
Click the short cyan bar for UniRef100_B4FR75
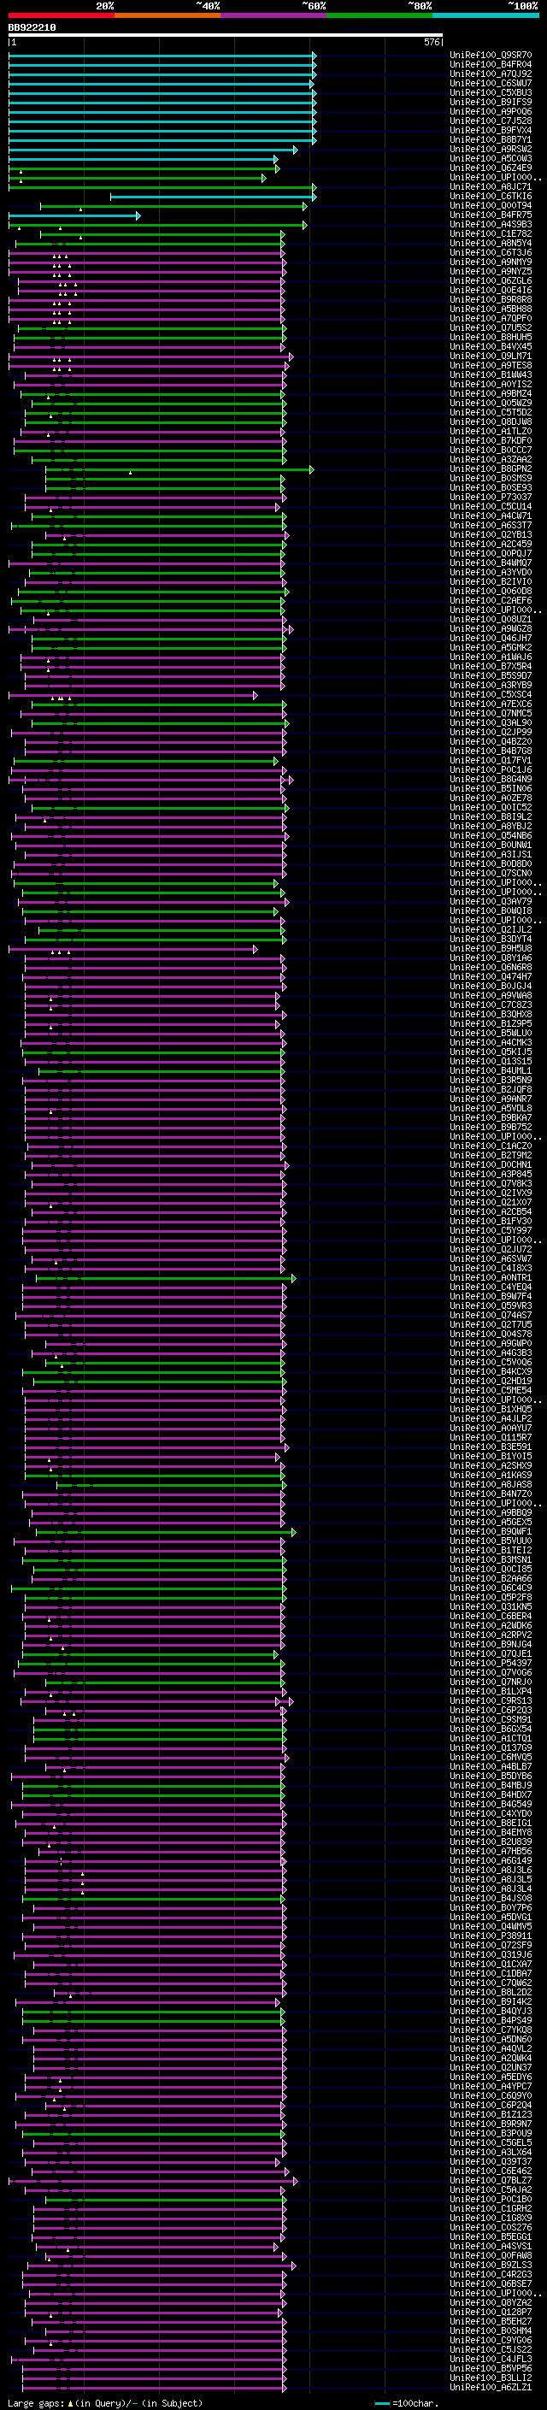point(74,215)
